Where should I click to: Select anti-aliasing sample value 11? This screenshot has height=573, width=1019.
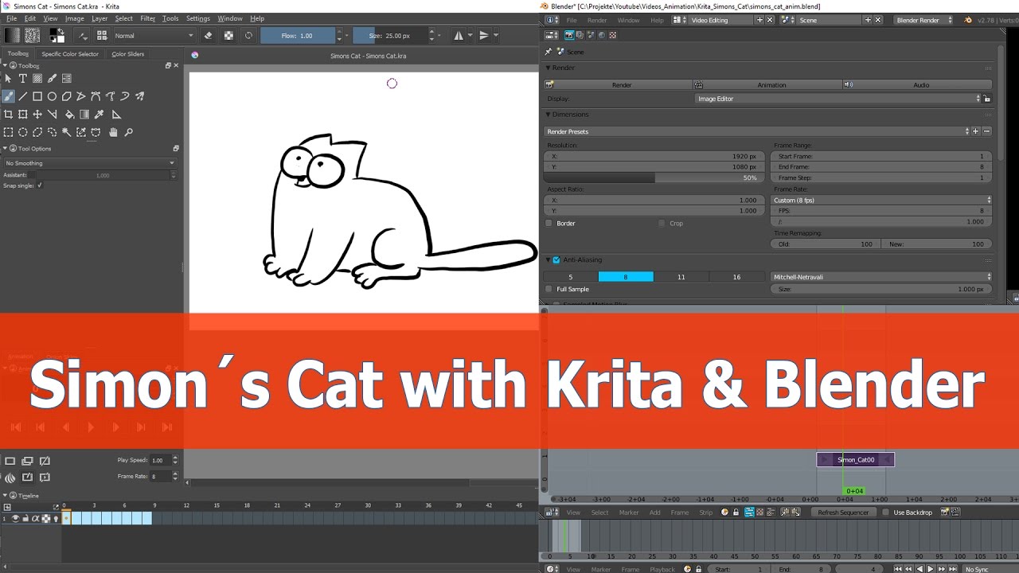point(681,277)
